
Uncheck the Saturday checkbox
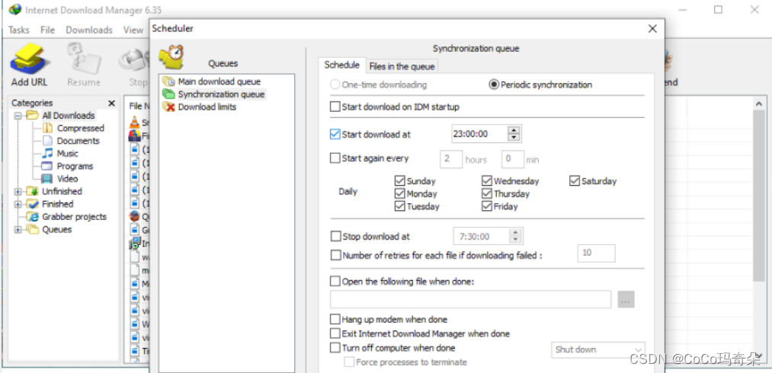click(x=575, y=181)
